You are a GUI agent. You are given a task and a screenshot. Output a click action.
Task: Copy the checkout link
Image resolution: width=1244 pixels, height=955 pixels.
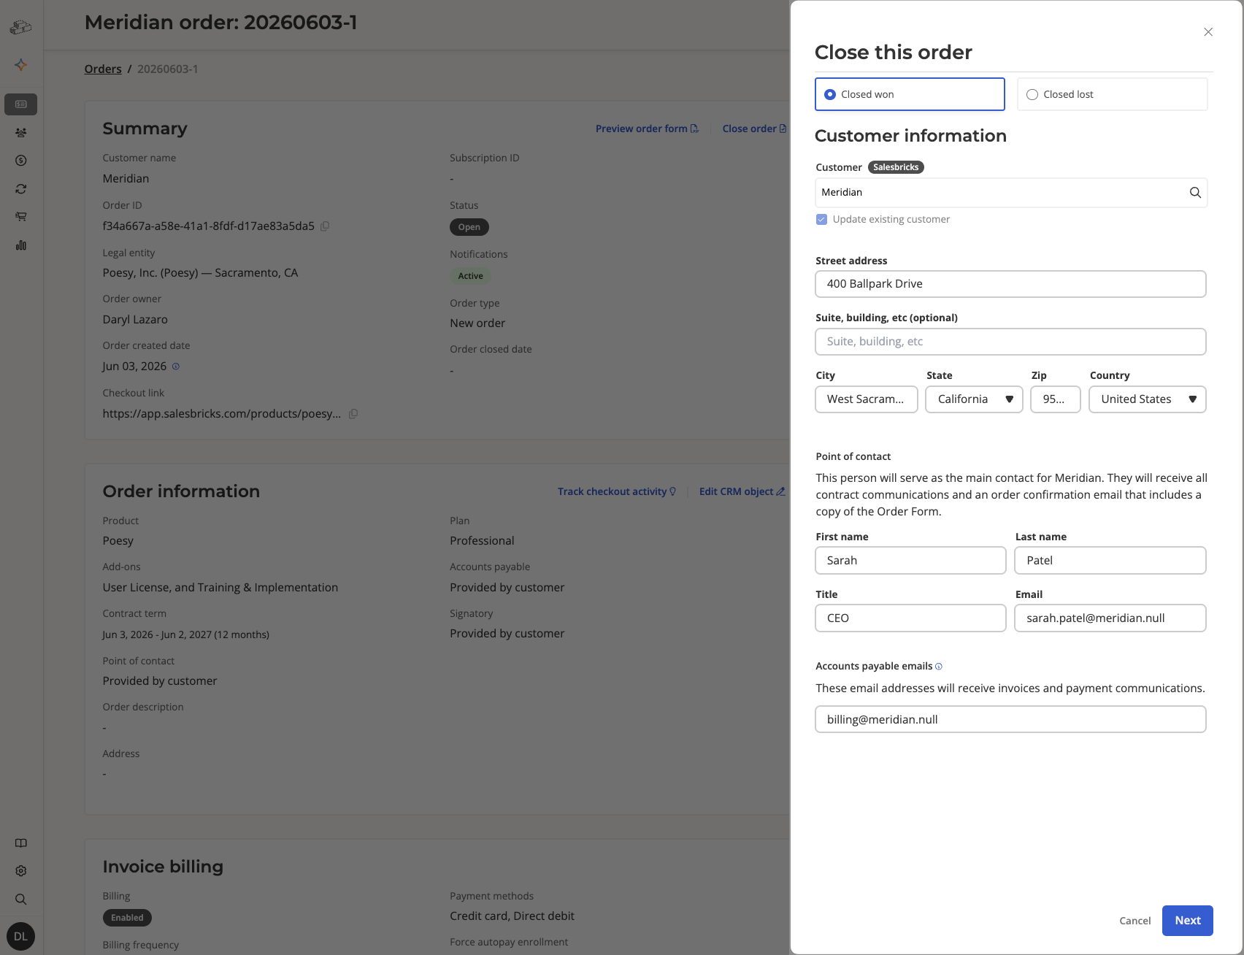(353, 414)
